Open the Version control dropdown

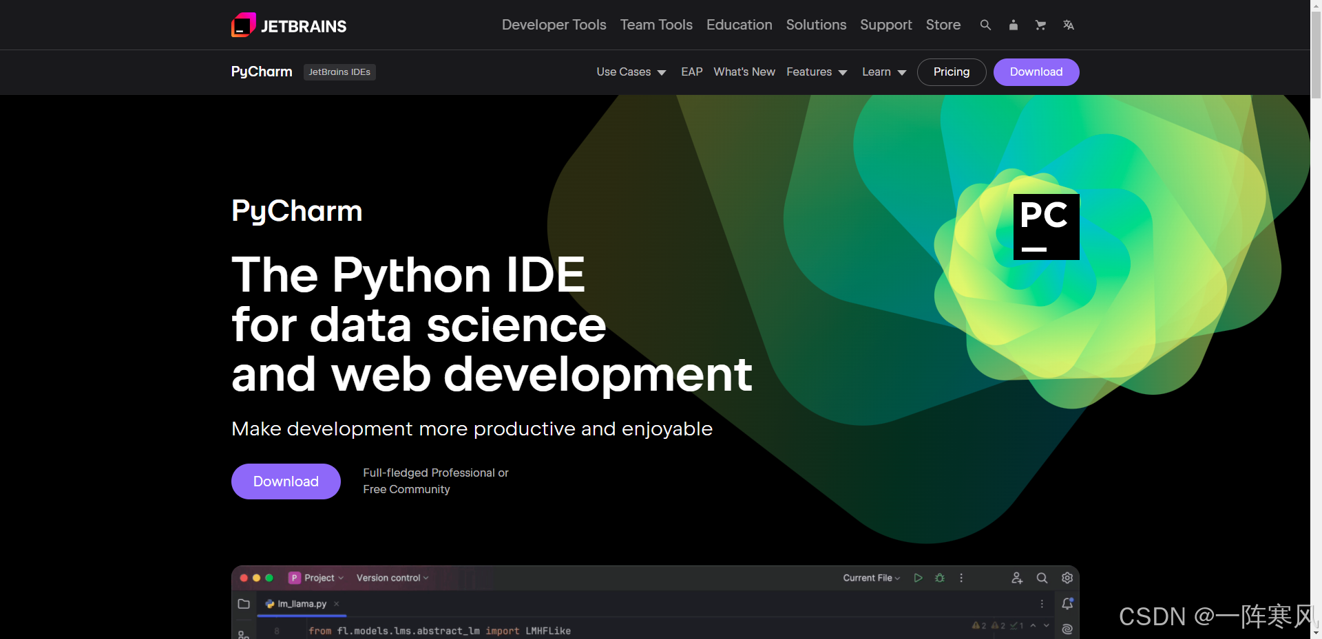(x=392, y=578)
